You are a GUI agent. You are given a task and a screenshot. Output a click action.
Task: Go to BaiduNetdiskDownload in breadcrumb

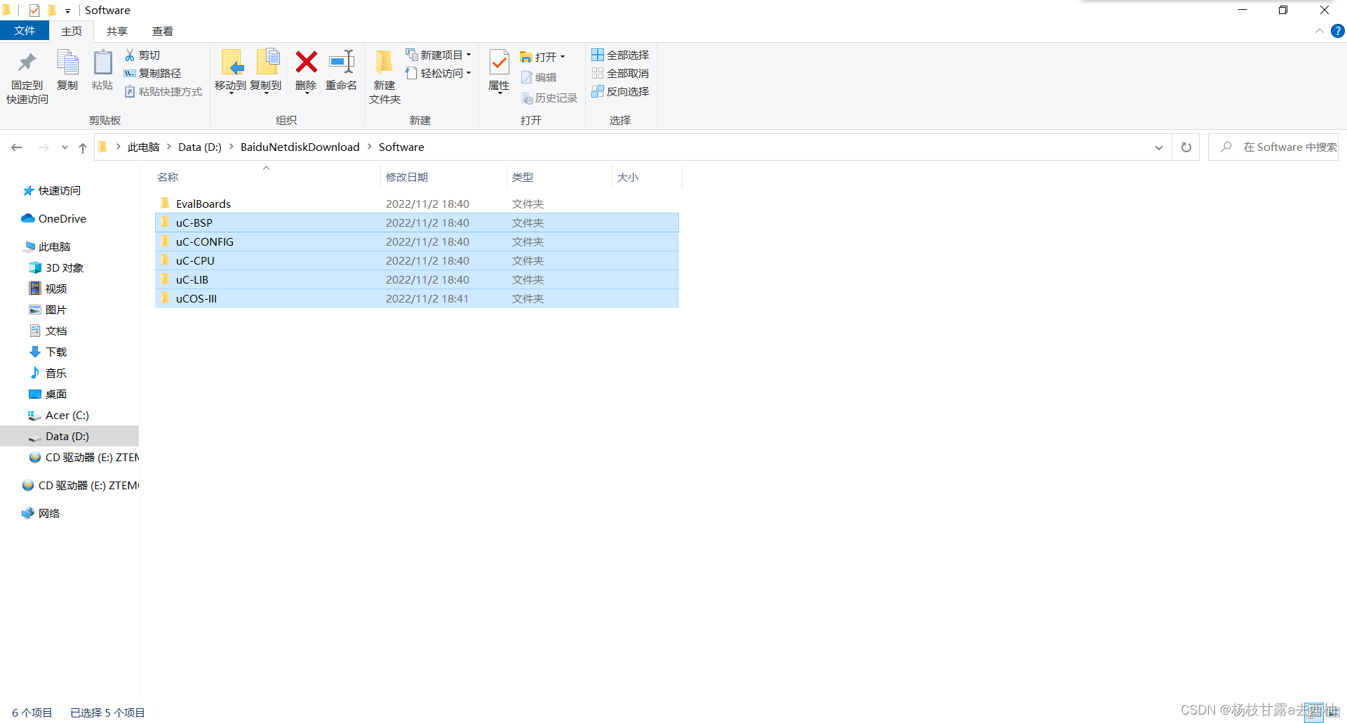pos(300,147)
